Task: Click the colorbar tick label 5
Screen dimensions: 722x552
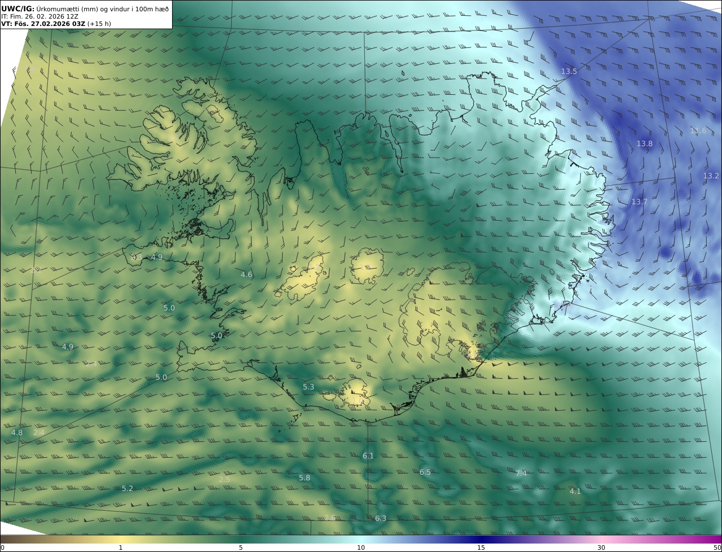Action: point(241,547)
